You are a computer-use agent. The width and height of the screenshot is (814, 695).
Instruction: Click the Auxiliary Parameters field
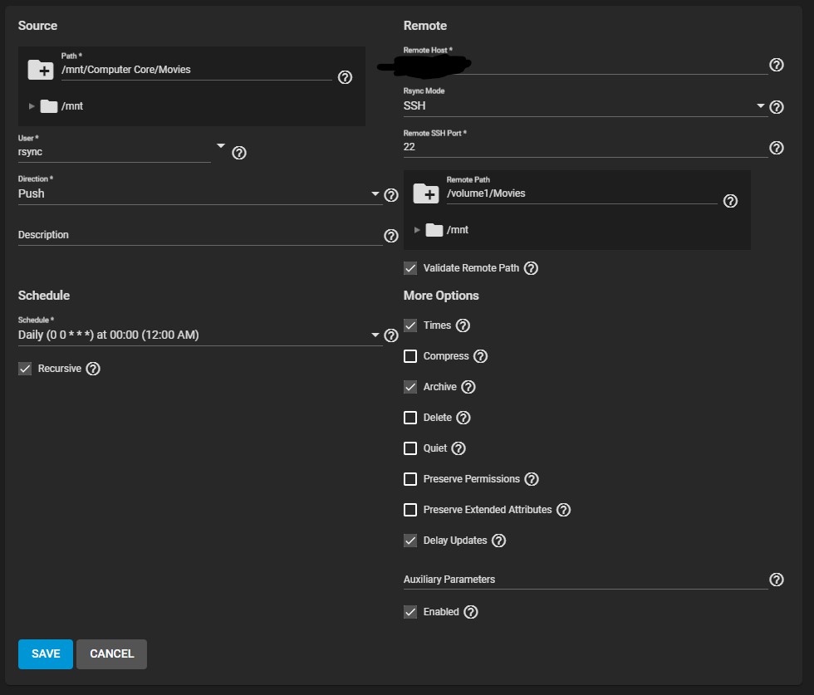[586, 580]
